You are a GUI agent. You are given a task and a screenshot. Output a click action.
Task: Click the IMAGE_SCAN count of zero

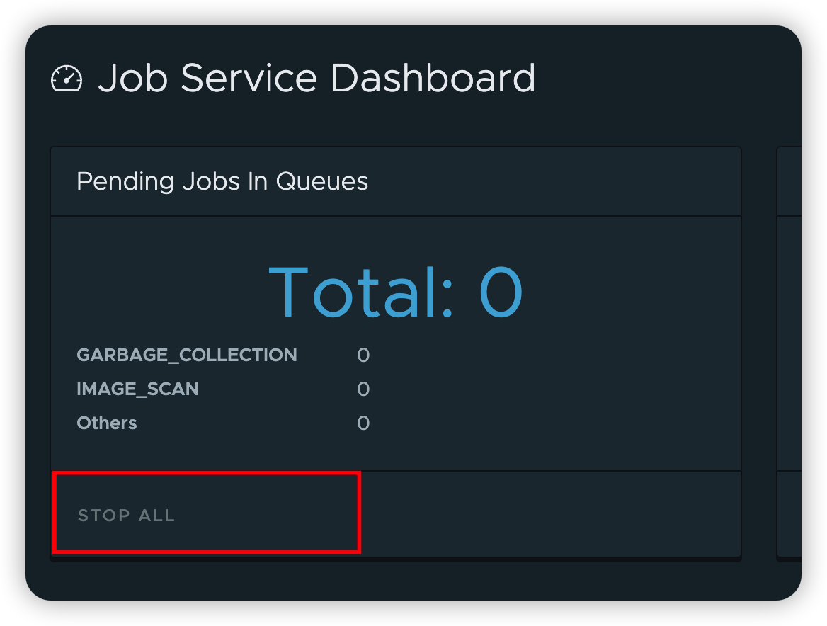tap(363, 389)
